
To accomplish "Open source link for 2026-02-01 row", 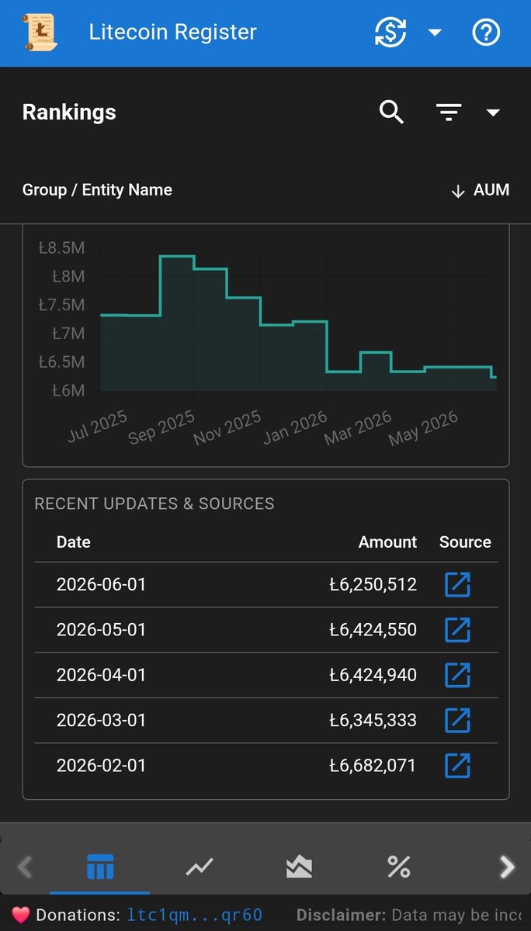I will [x=457, y=766].
